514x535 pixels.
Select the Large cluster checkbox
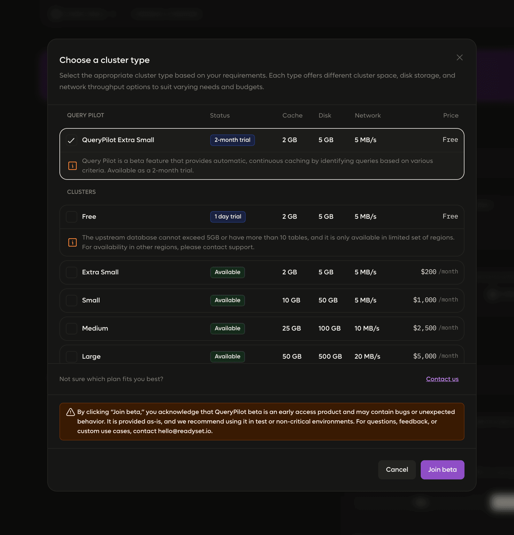click(72, 357)
